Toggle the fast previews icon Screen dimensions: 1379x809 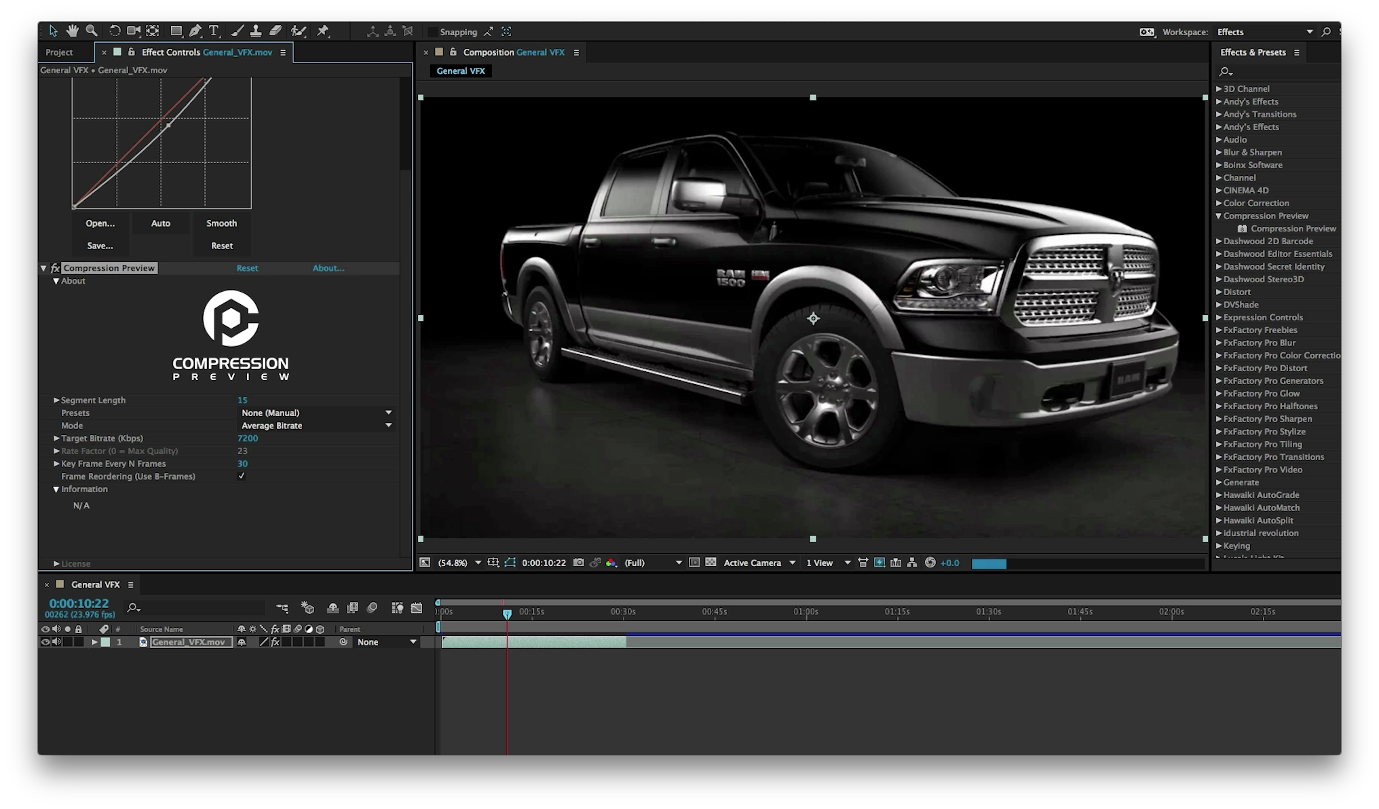click(x=880, y=563)
